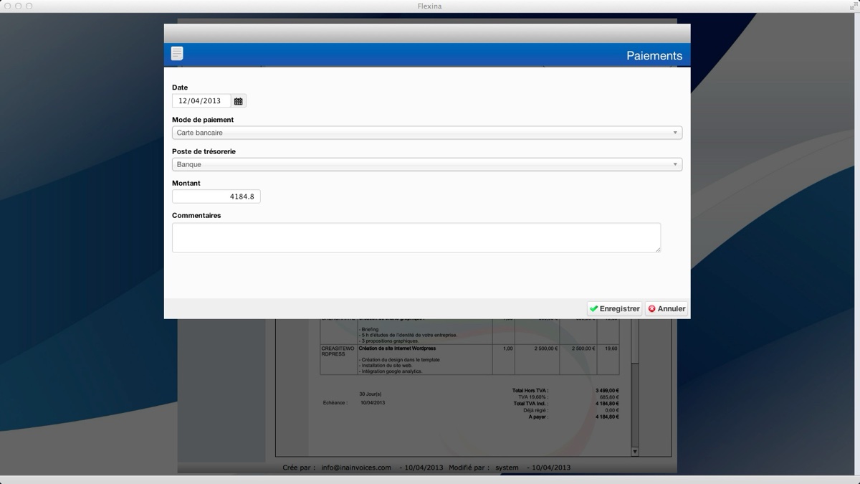The width and height of the screenshot is (860, 484).
Task: Click the date field showing 12/04/2013
Action: (201, 101)
